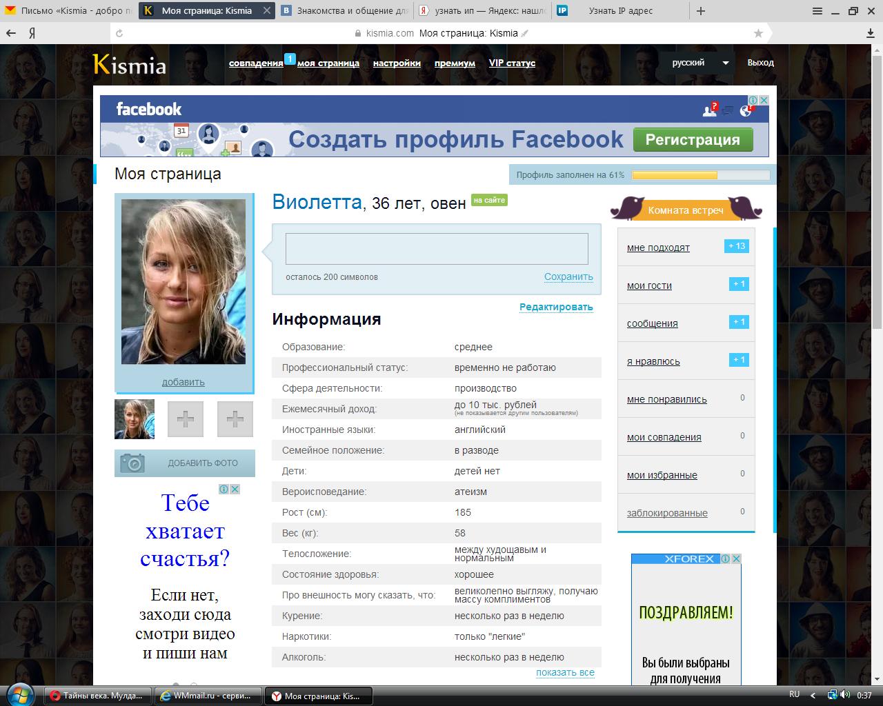Open the сообщения link
883x706 pixels.
(x=652, y=324)
